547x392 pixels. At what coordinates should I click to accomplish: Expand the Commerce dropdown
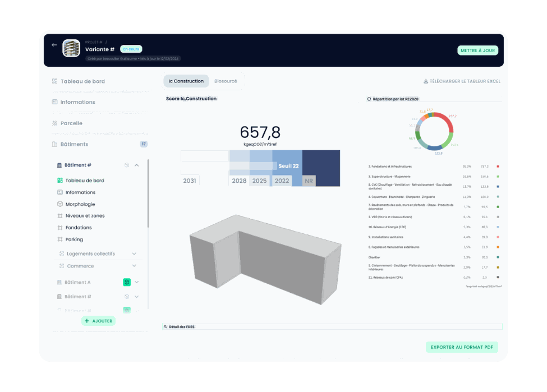point(134,266)
